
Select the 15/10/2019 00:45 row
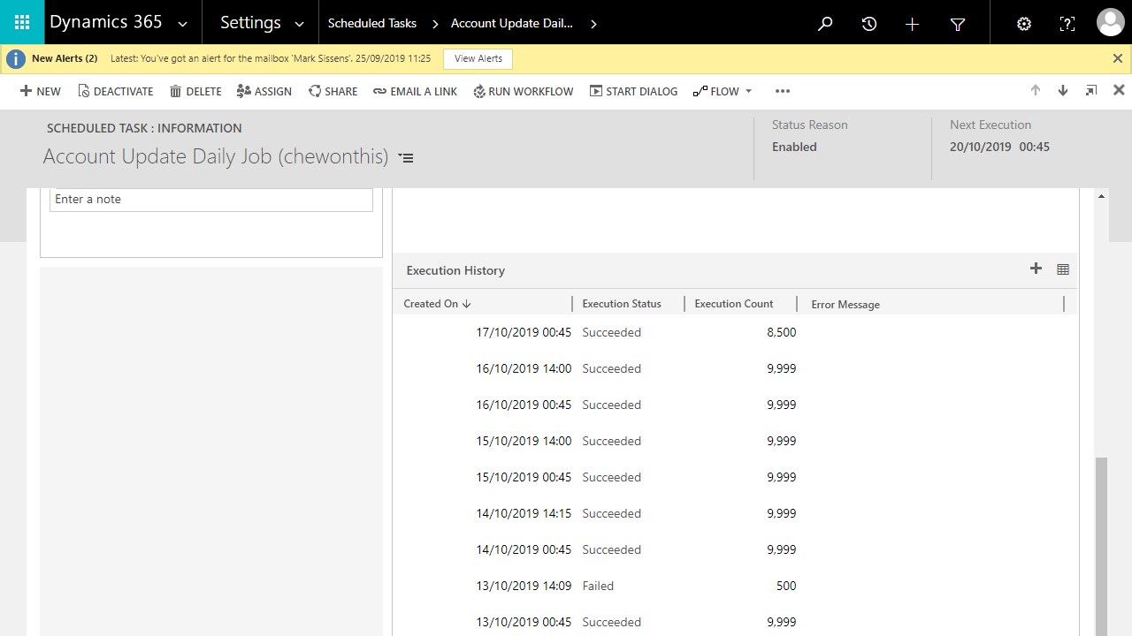click(735, 478)
